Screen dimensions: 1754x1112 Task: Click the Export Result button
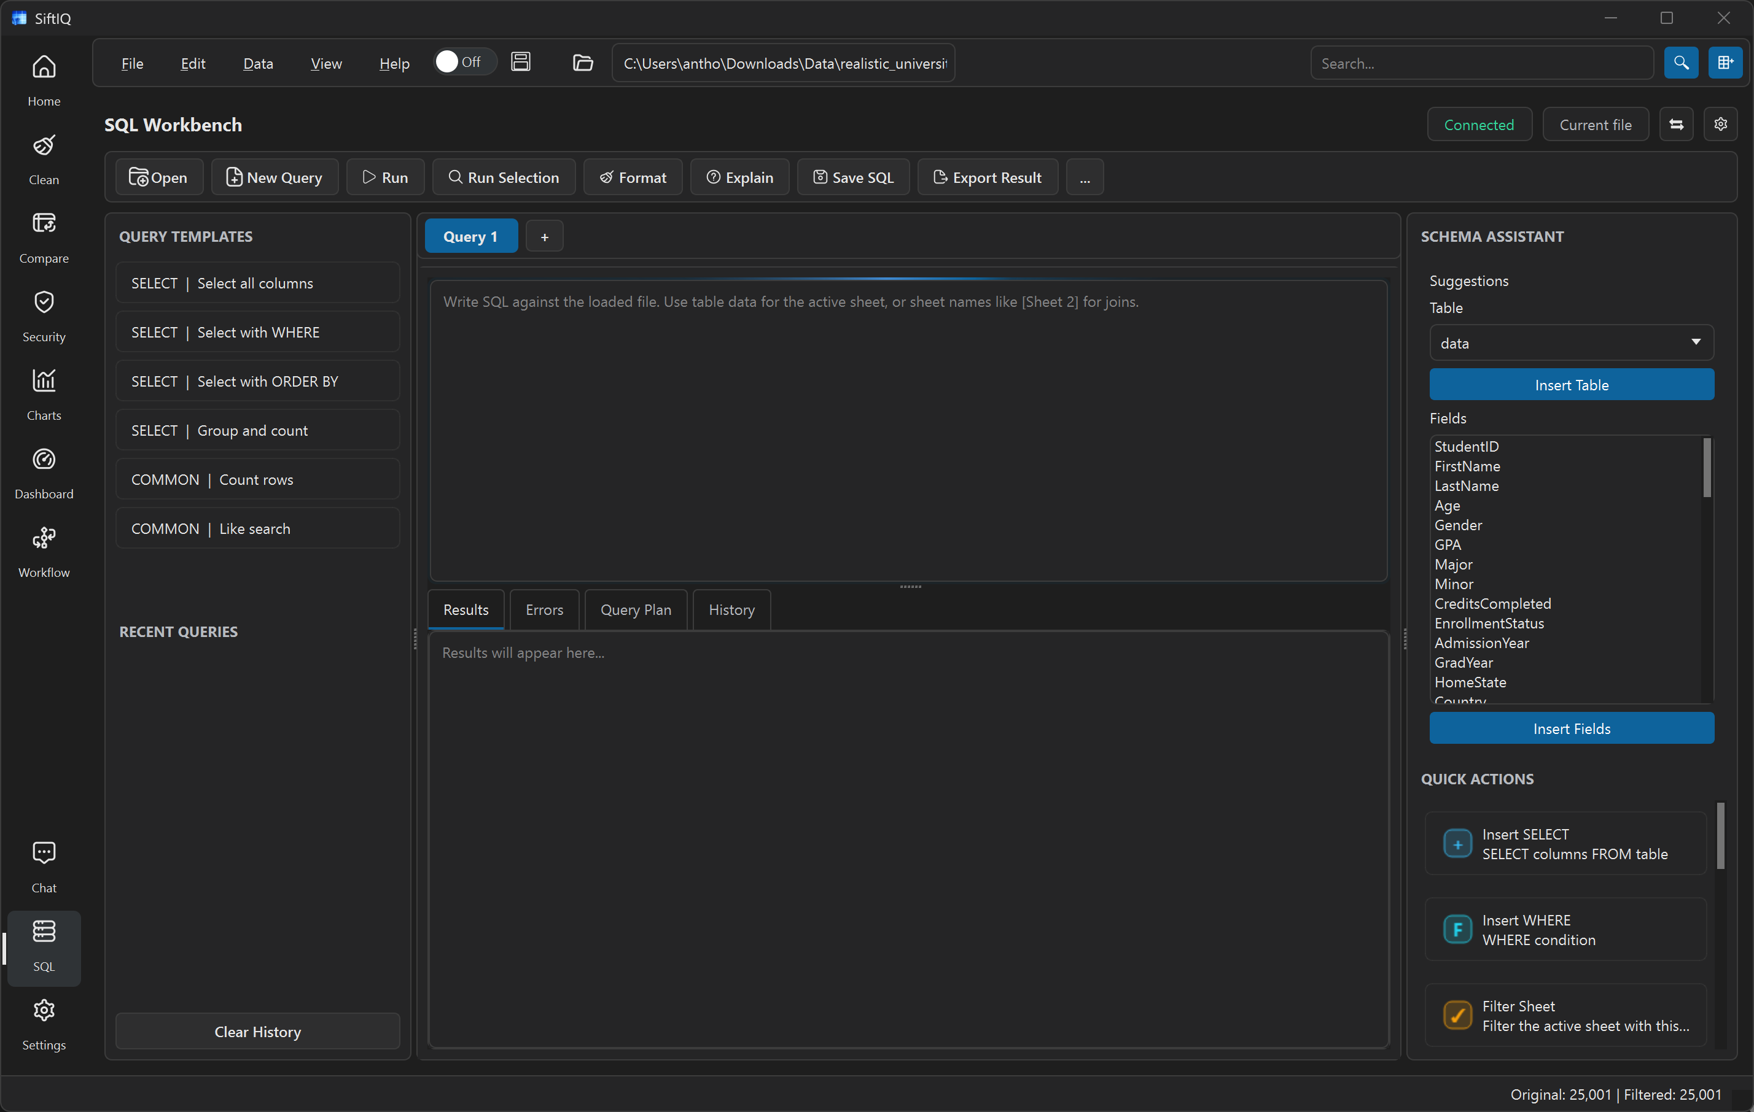point(988,177)
